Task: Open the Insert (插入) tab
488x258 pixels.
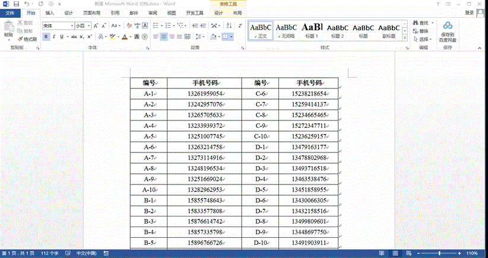Action: point(49,12)
